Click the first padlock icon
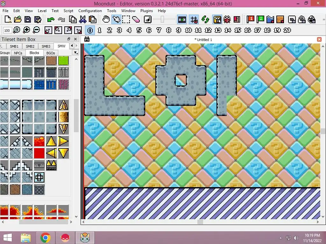The height and width of the screenshot is (244, 326). (302, 19)
